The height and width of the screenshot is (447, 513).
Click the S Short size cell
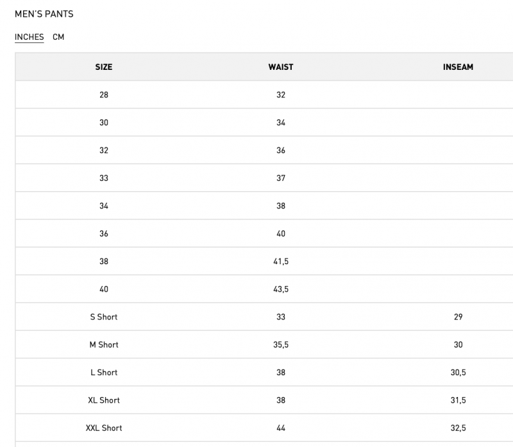[104, 317]
